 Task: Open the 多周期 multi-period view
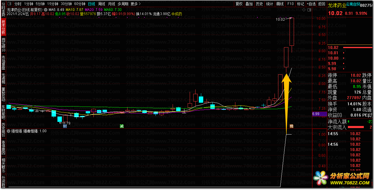[123, 4]
